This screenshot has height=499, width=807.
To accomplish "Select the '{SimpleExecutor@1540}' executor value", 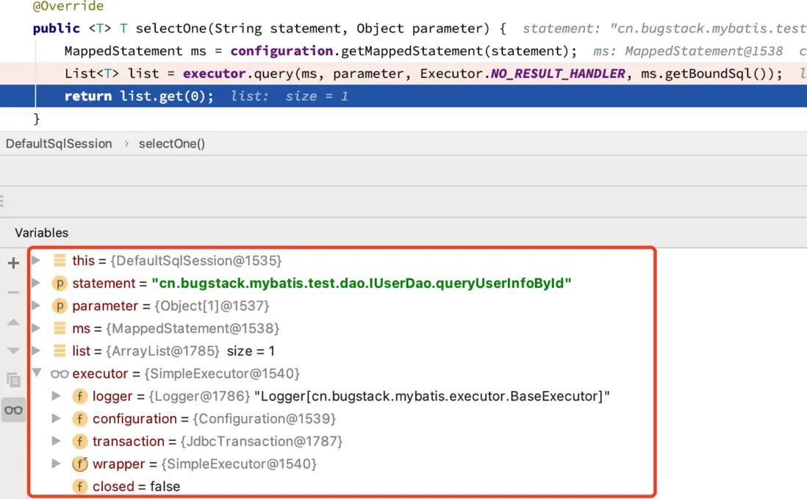I will tap(222, 373).
